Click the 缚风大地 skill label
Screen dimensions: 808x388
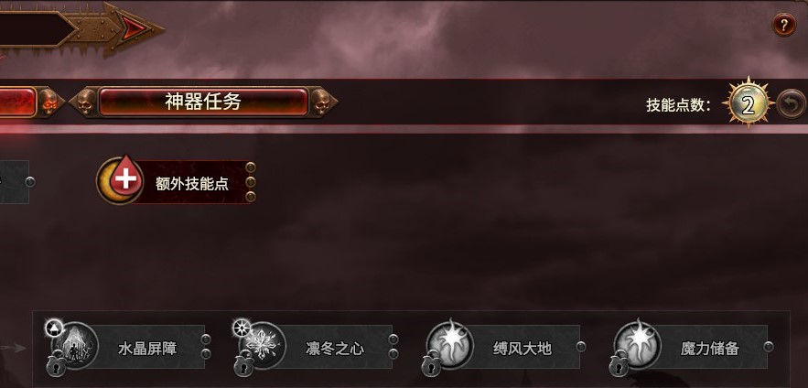(522, 349)
